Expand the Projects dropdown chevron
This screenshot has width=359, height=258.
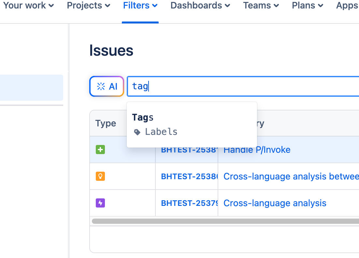(x=108, y=6)
